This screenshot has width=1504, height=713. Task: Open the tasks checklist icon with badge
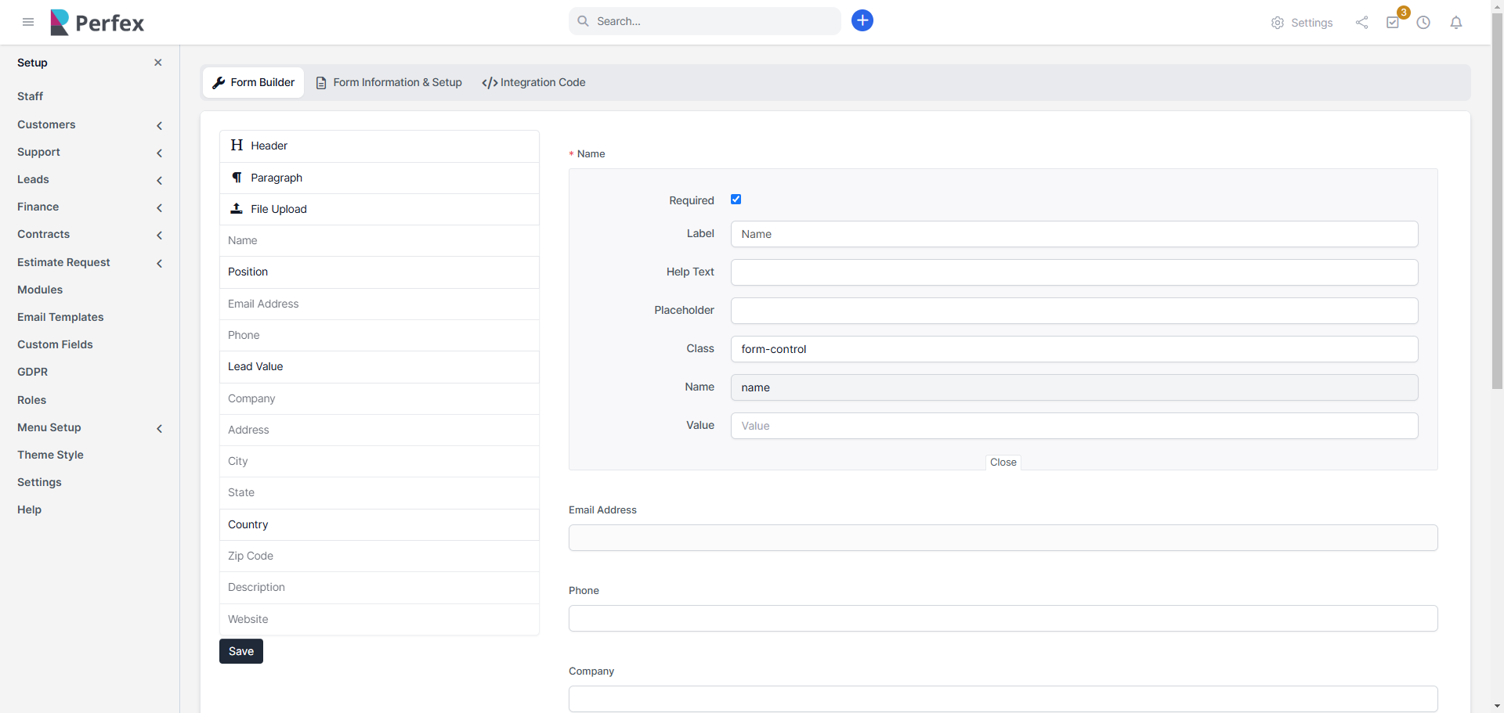[1393, 23]
